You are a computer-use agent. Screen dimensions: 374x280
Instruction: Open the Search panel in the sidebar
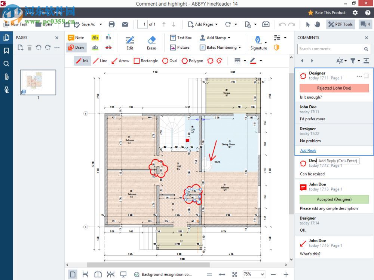coord(6,64)
